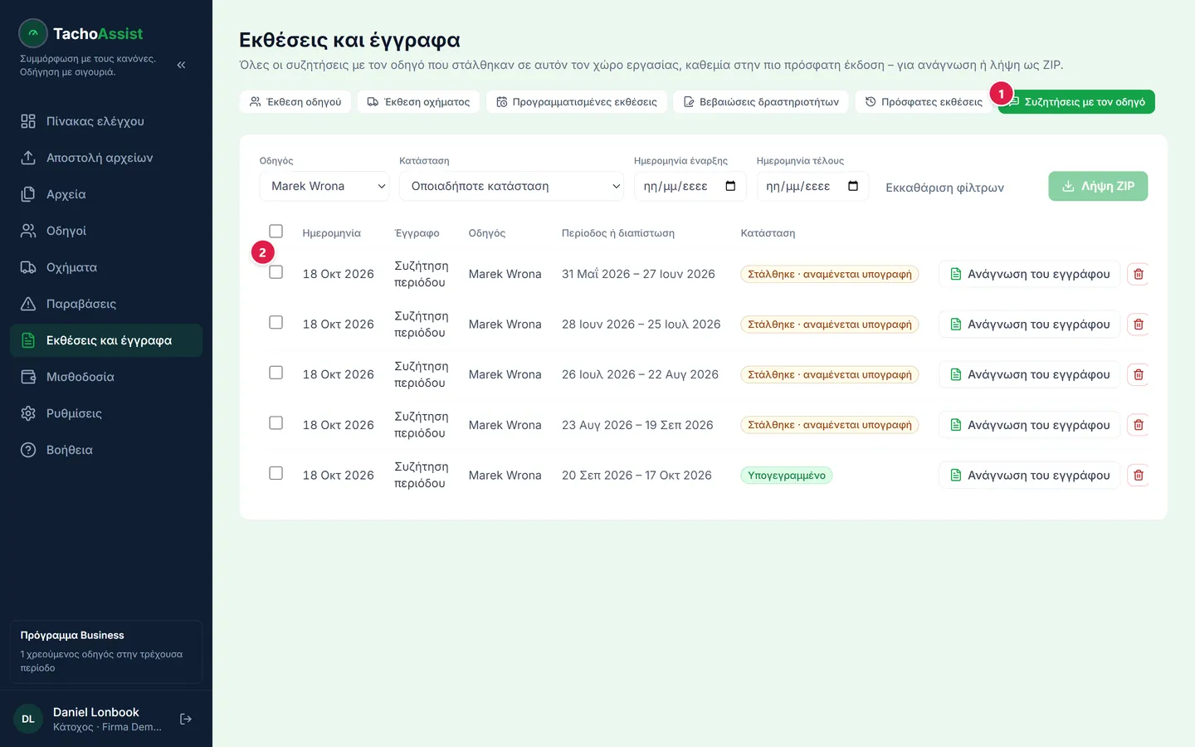Open Ανάγνωση του εγγράφου for 31 Μαΐ 2026 row

[x=1029, y=274]
